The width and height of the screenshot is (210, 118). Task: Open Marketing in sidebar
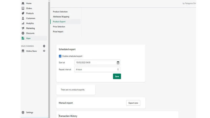point(30,28)
